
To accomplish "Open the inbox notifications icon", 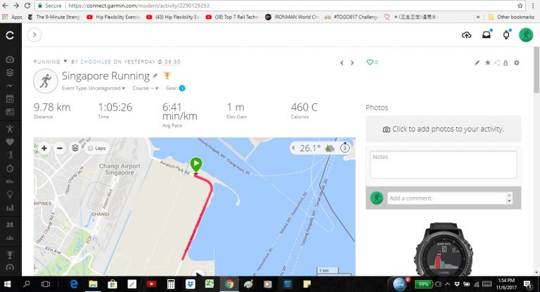I will point(487,34).
